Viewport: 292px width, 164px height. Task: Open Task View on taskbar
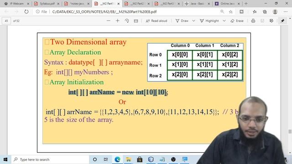pos(106,159)
